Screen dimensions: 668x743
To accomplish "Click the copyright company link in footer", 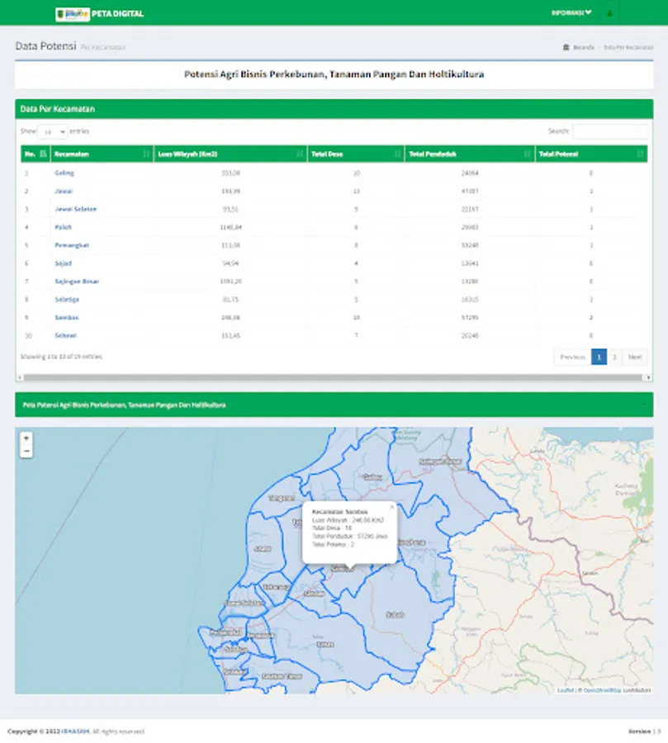I will [75, 731].
